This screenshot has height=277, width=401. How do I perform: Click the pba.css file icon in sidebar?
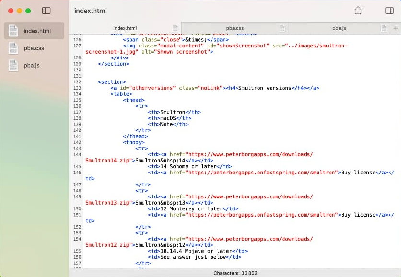[13, 48]
